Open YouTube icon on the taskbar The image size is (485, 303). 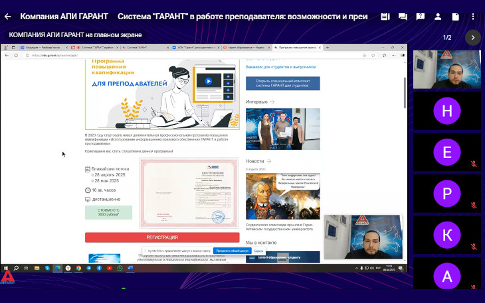pyautogui.click(x=110, y=268)
